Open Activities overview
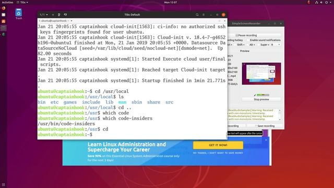Screen dimensions: 334x188 pyautogui.click(x=7, y=2)
